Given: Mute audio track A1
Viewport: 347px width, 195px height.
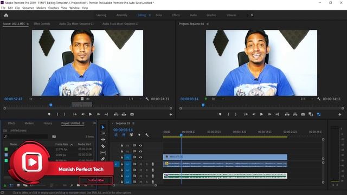Looking at the screenshot, I should coord(140,164).
